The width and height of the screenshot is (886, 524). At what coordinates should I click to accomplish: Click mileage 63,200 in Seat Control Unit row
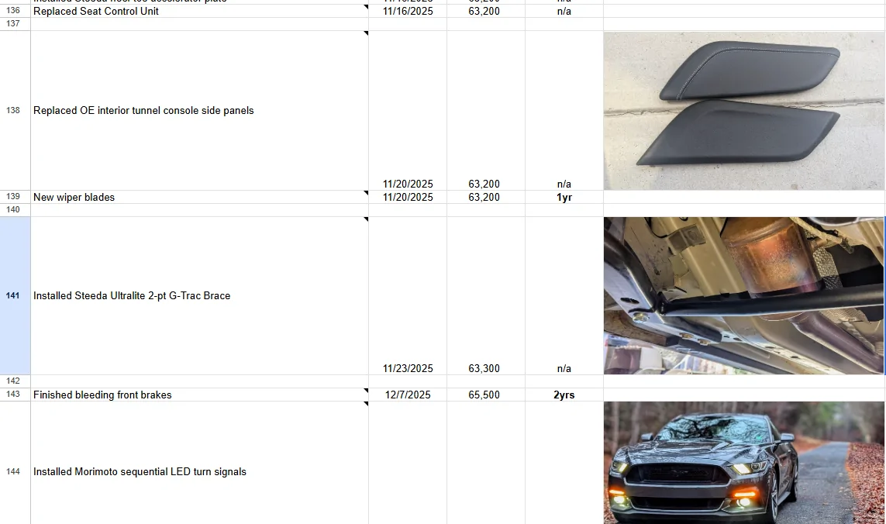484,12
